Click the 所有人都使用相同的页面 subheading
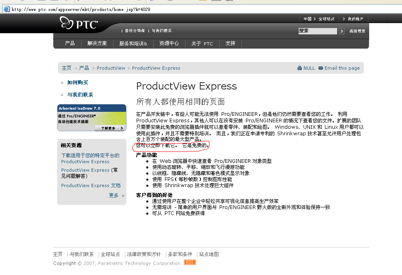Screen dimensions: 402x275 point(180,102)
